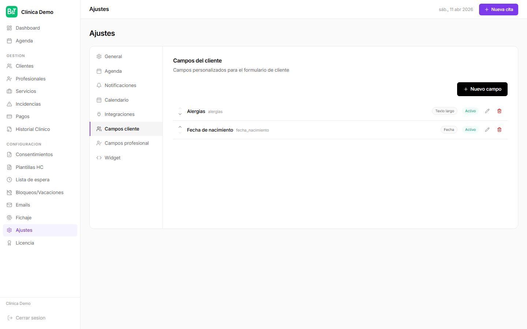Open the General settings tab
This screenshot has width=527, height=329.
[x=126, y=57]
